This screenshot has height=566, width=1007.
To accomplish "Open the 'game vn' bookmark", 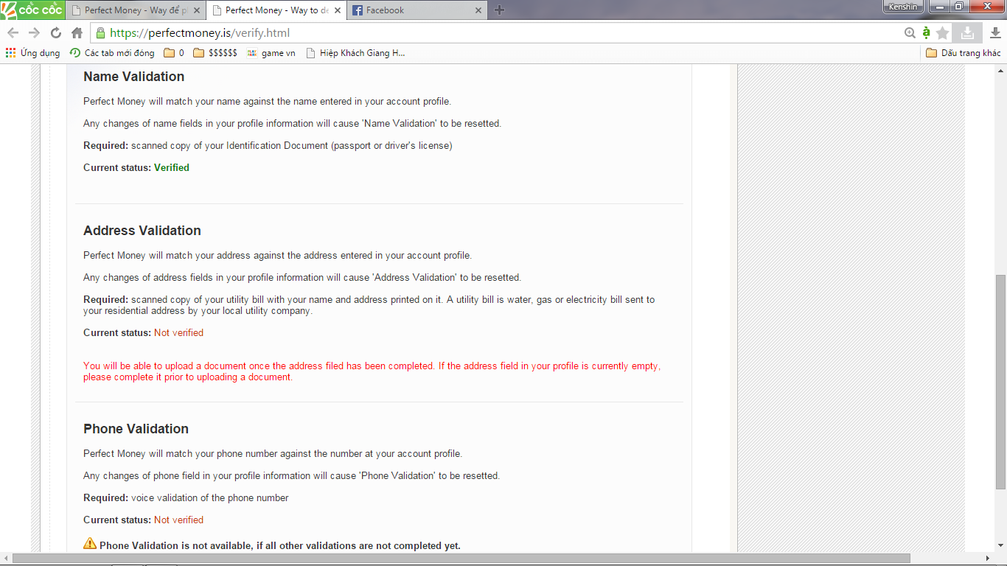I will 271,53.
